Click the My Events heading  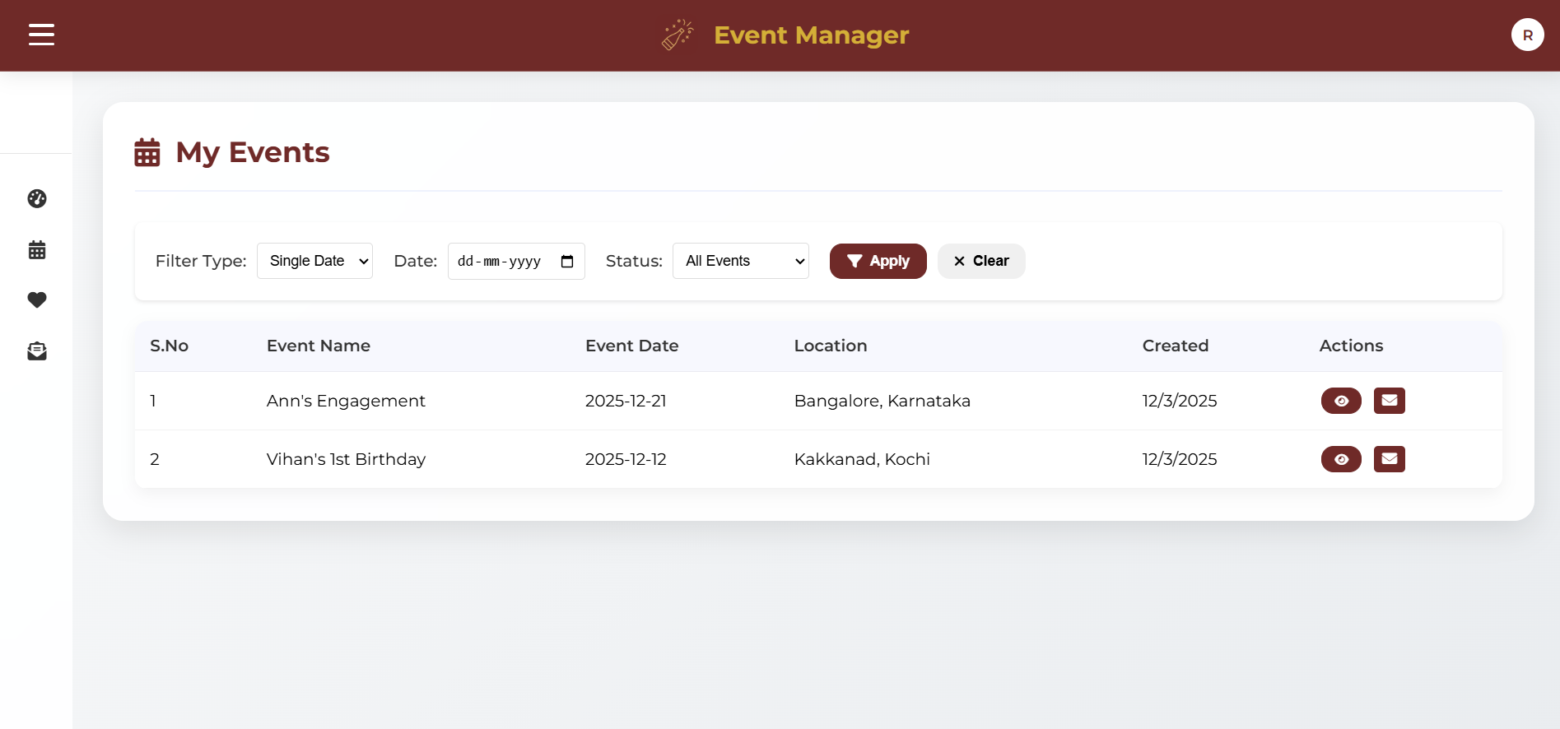pyautogui.click(x=253, y=152)
